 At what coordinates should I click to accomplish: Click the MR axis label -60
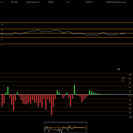130,109
